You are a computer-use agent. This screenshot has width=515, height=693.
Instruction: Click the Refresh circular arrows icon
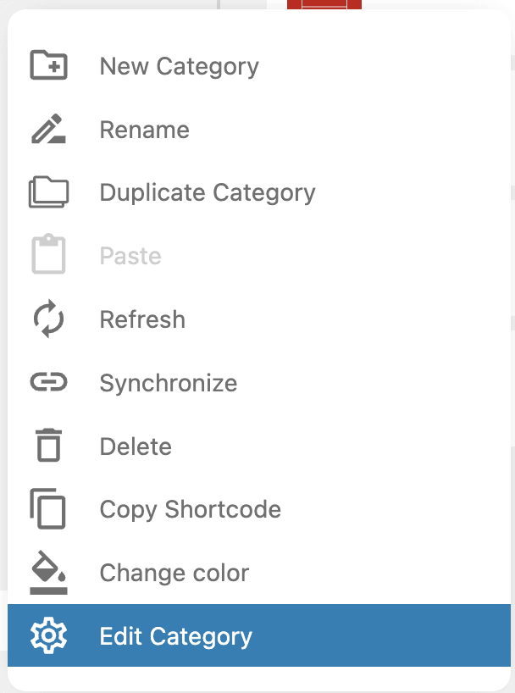pyautogui.click(x=48, y=319)
